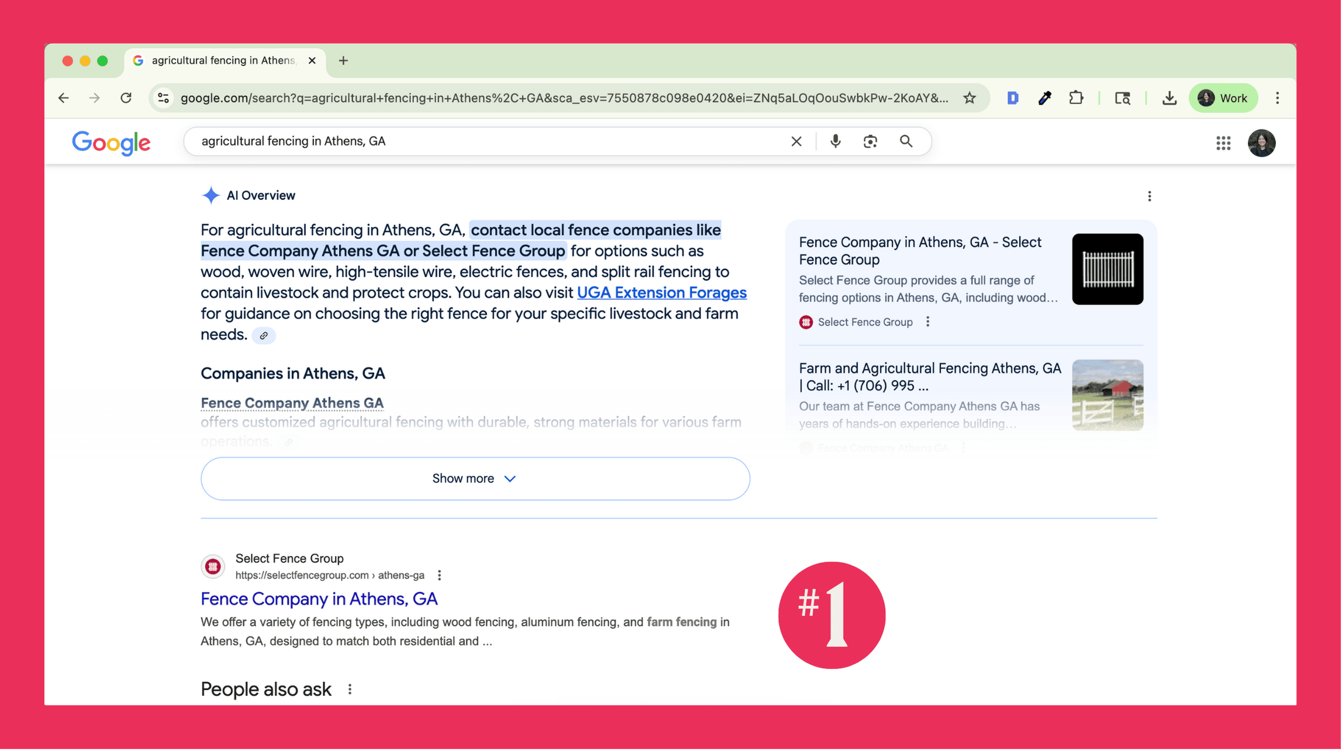Open AI Overview three-dot options menu
Image resolution: width=1342 pixels, height=750 pixels.
point(1150,196)
